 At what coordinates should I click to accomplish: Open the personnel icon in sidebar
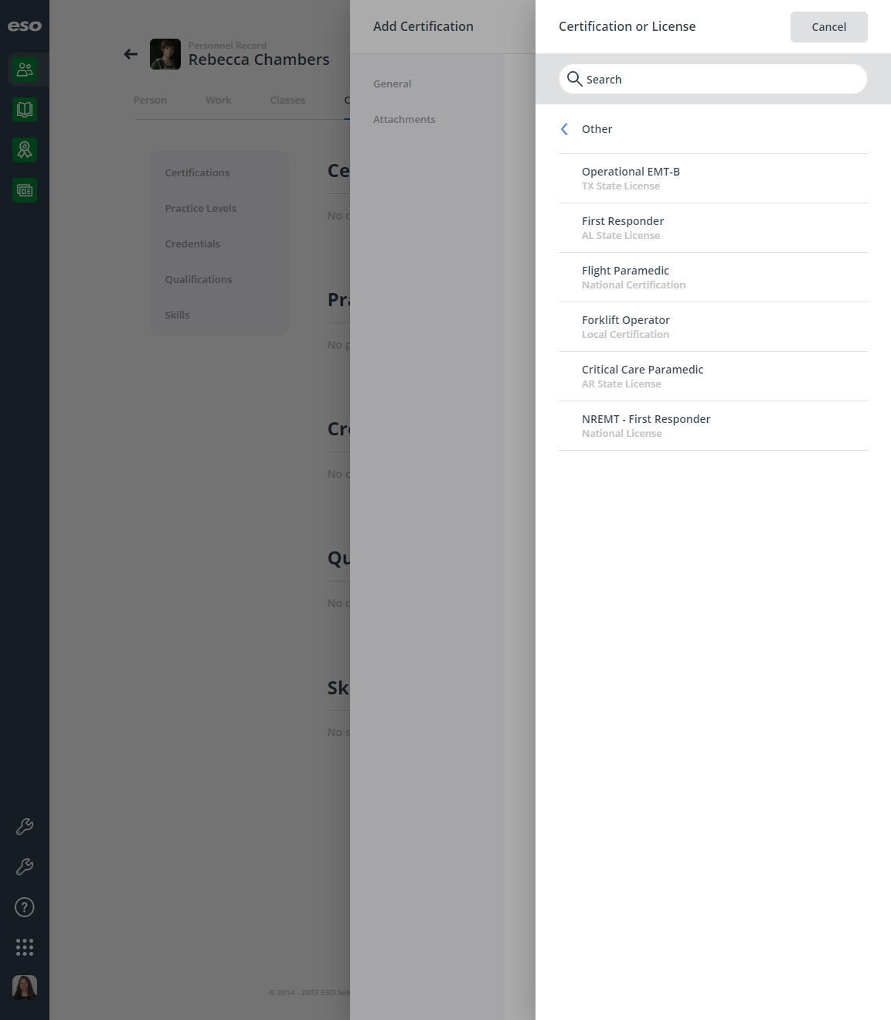pos(25,70)
